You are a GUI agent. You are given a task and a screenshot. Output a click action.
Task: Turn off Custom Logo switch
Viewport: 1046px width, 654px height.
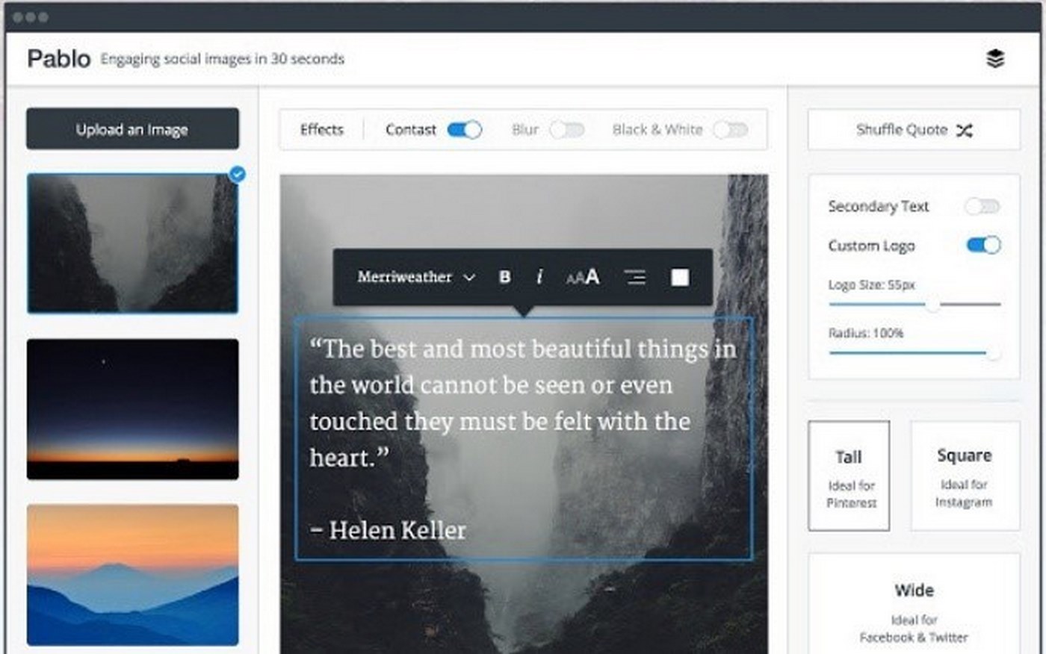coord(983,245)
